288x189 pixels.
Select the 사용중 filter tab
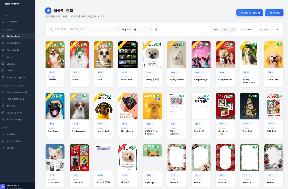pyautogui.click(x=224, y=29)
